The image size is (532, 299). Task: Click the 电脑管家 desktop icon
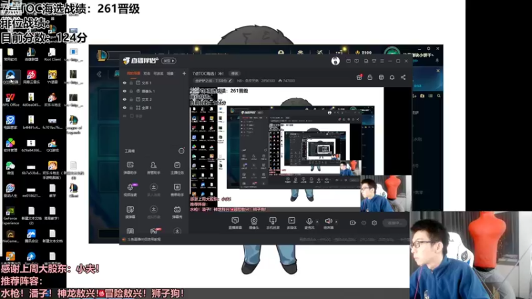coord(10,122)
